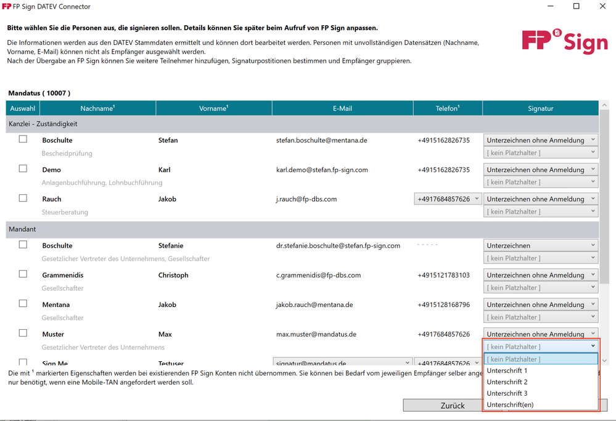Click the Telefon column header
The image size is (616, 421).
click(x=448, y=108)
